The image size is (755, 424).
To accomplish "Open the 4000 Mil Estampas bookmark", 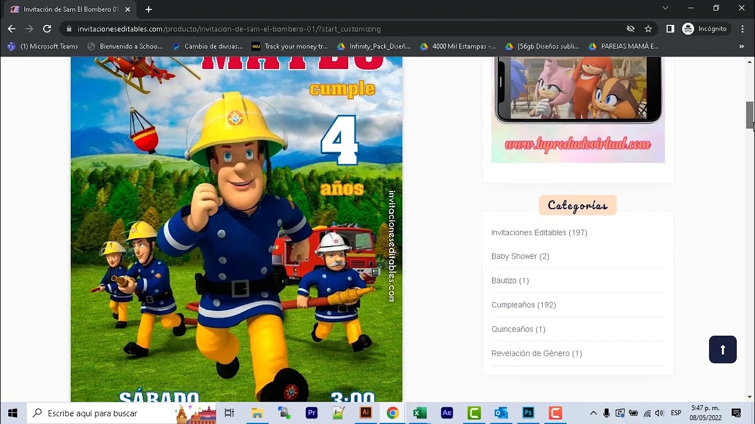I will coord(458,46).
